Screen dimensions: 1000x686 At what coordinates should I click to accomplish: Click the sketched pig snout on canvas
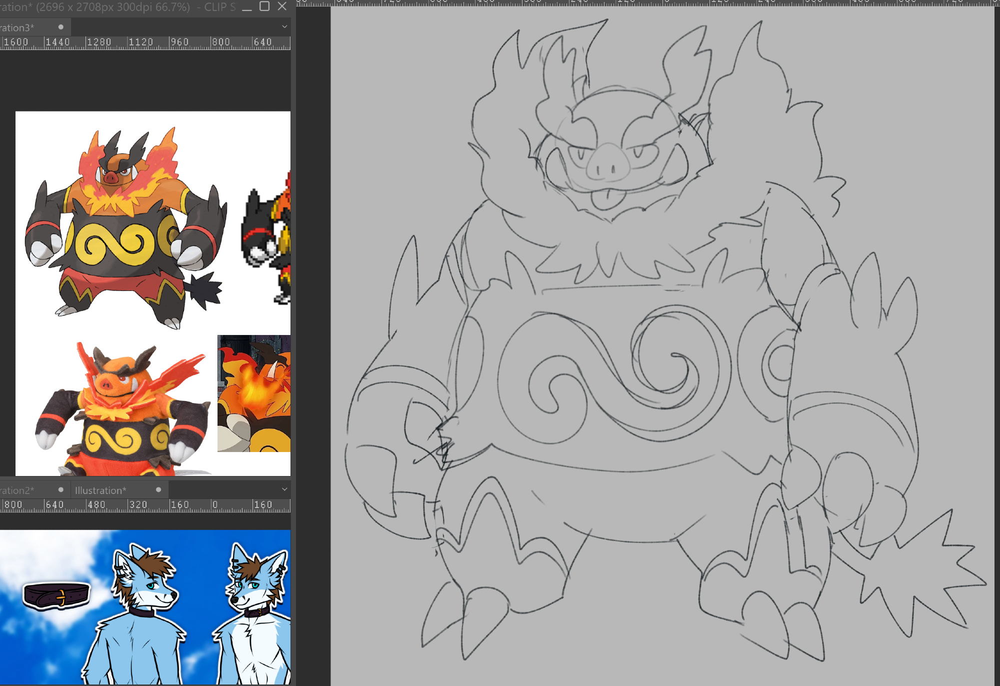(608, 163)
